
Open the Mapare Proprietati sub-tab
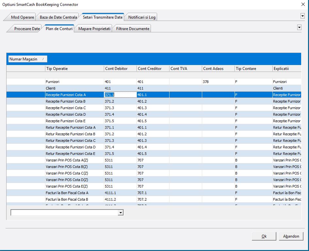[94, 28]
